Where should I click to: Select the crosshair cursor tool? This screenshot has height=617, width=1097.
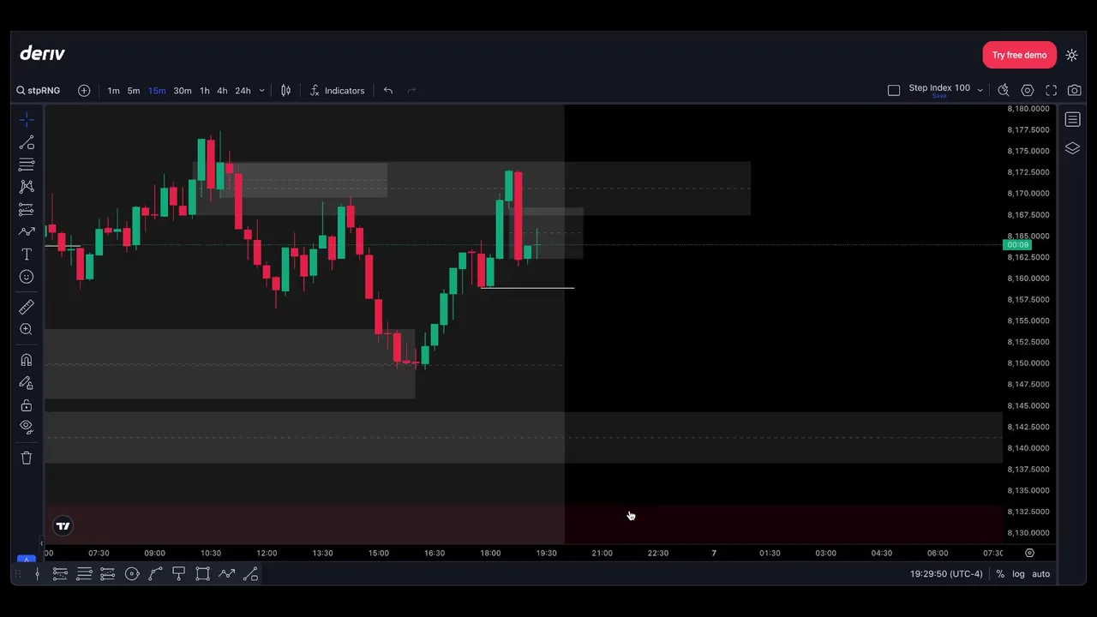pos(27,120)
